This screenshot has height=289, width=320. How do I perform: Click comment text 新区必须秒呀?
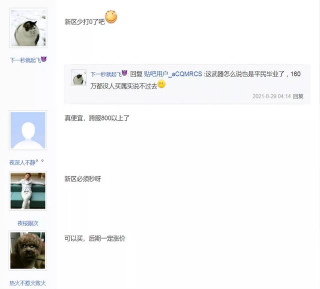(x=83, y=179)
